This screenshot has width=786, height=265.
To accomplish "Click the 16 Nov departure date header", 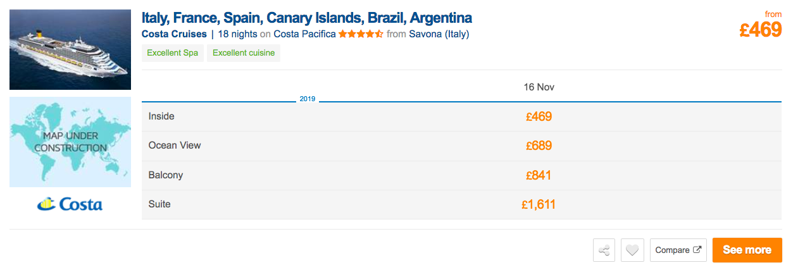I will 539,87.
